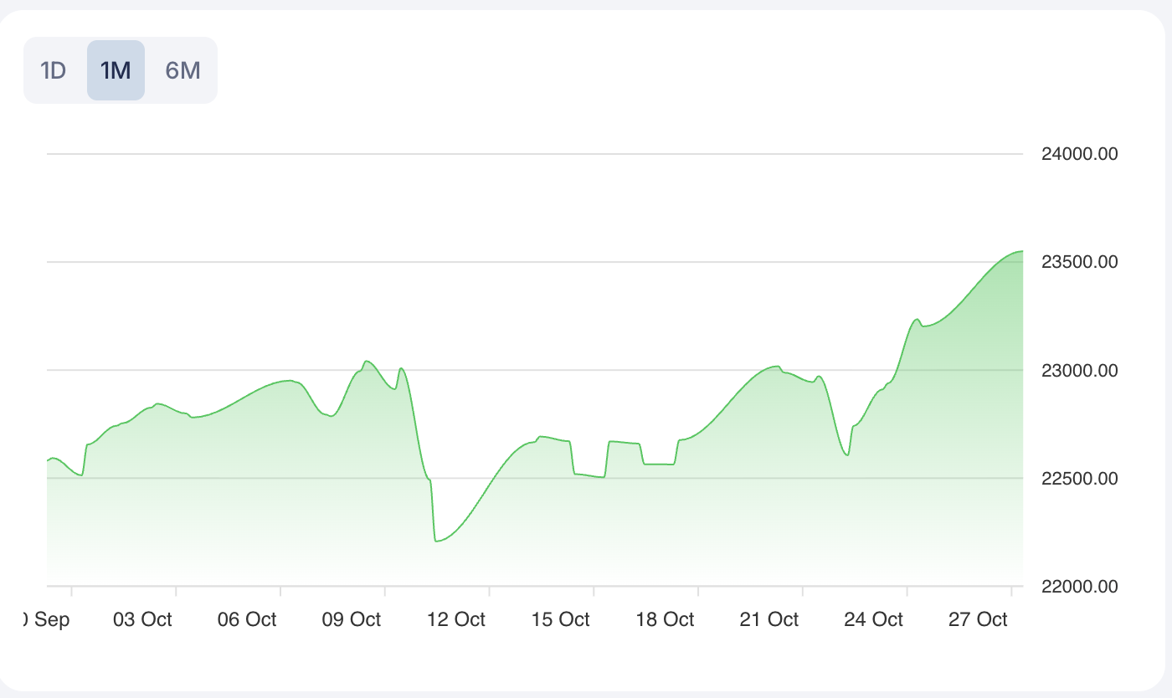Viewport: 1172px width, 698px height.
Task: Select the 1M time range tab
Action: click(x=116, y=70)
